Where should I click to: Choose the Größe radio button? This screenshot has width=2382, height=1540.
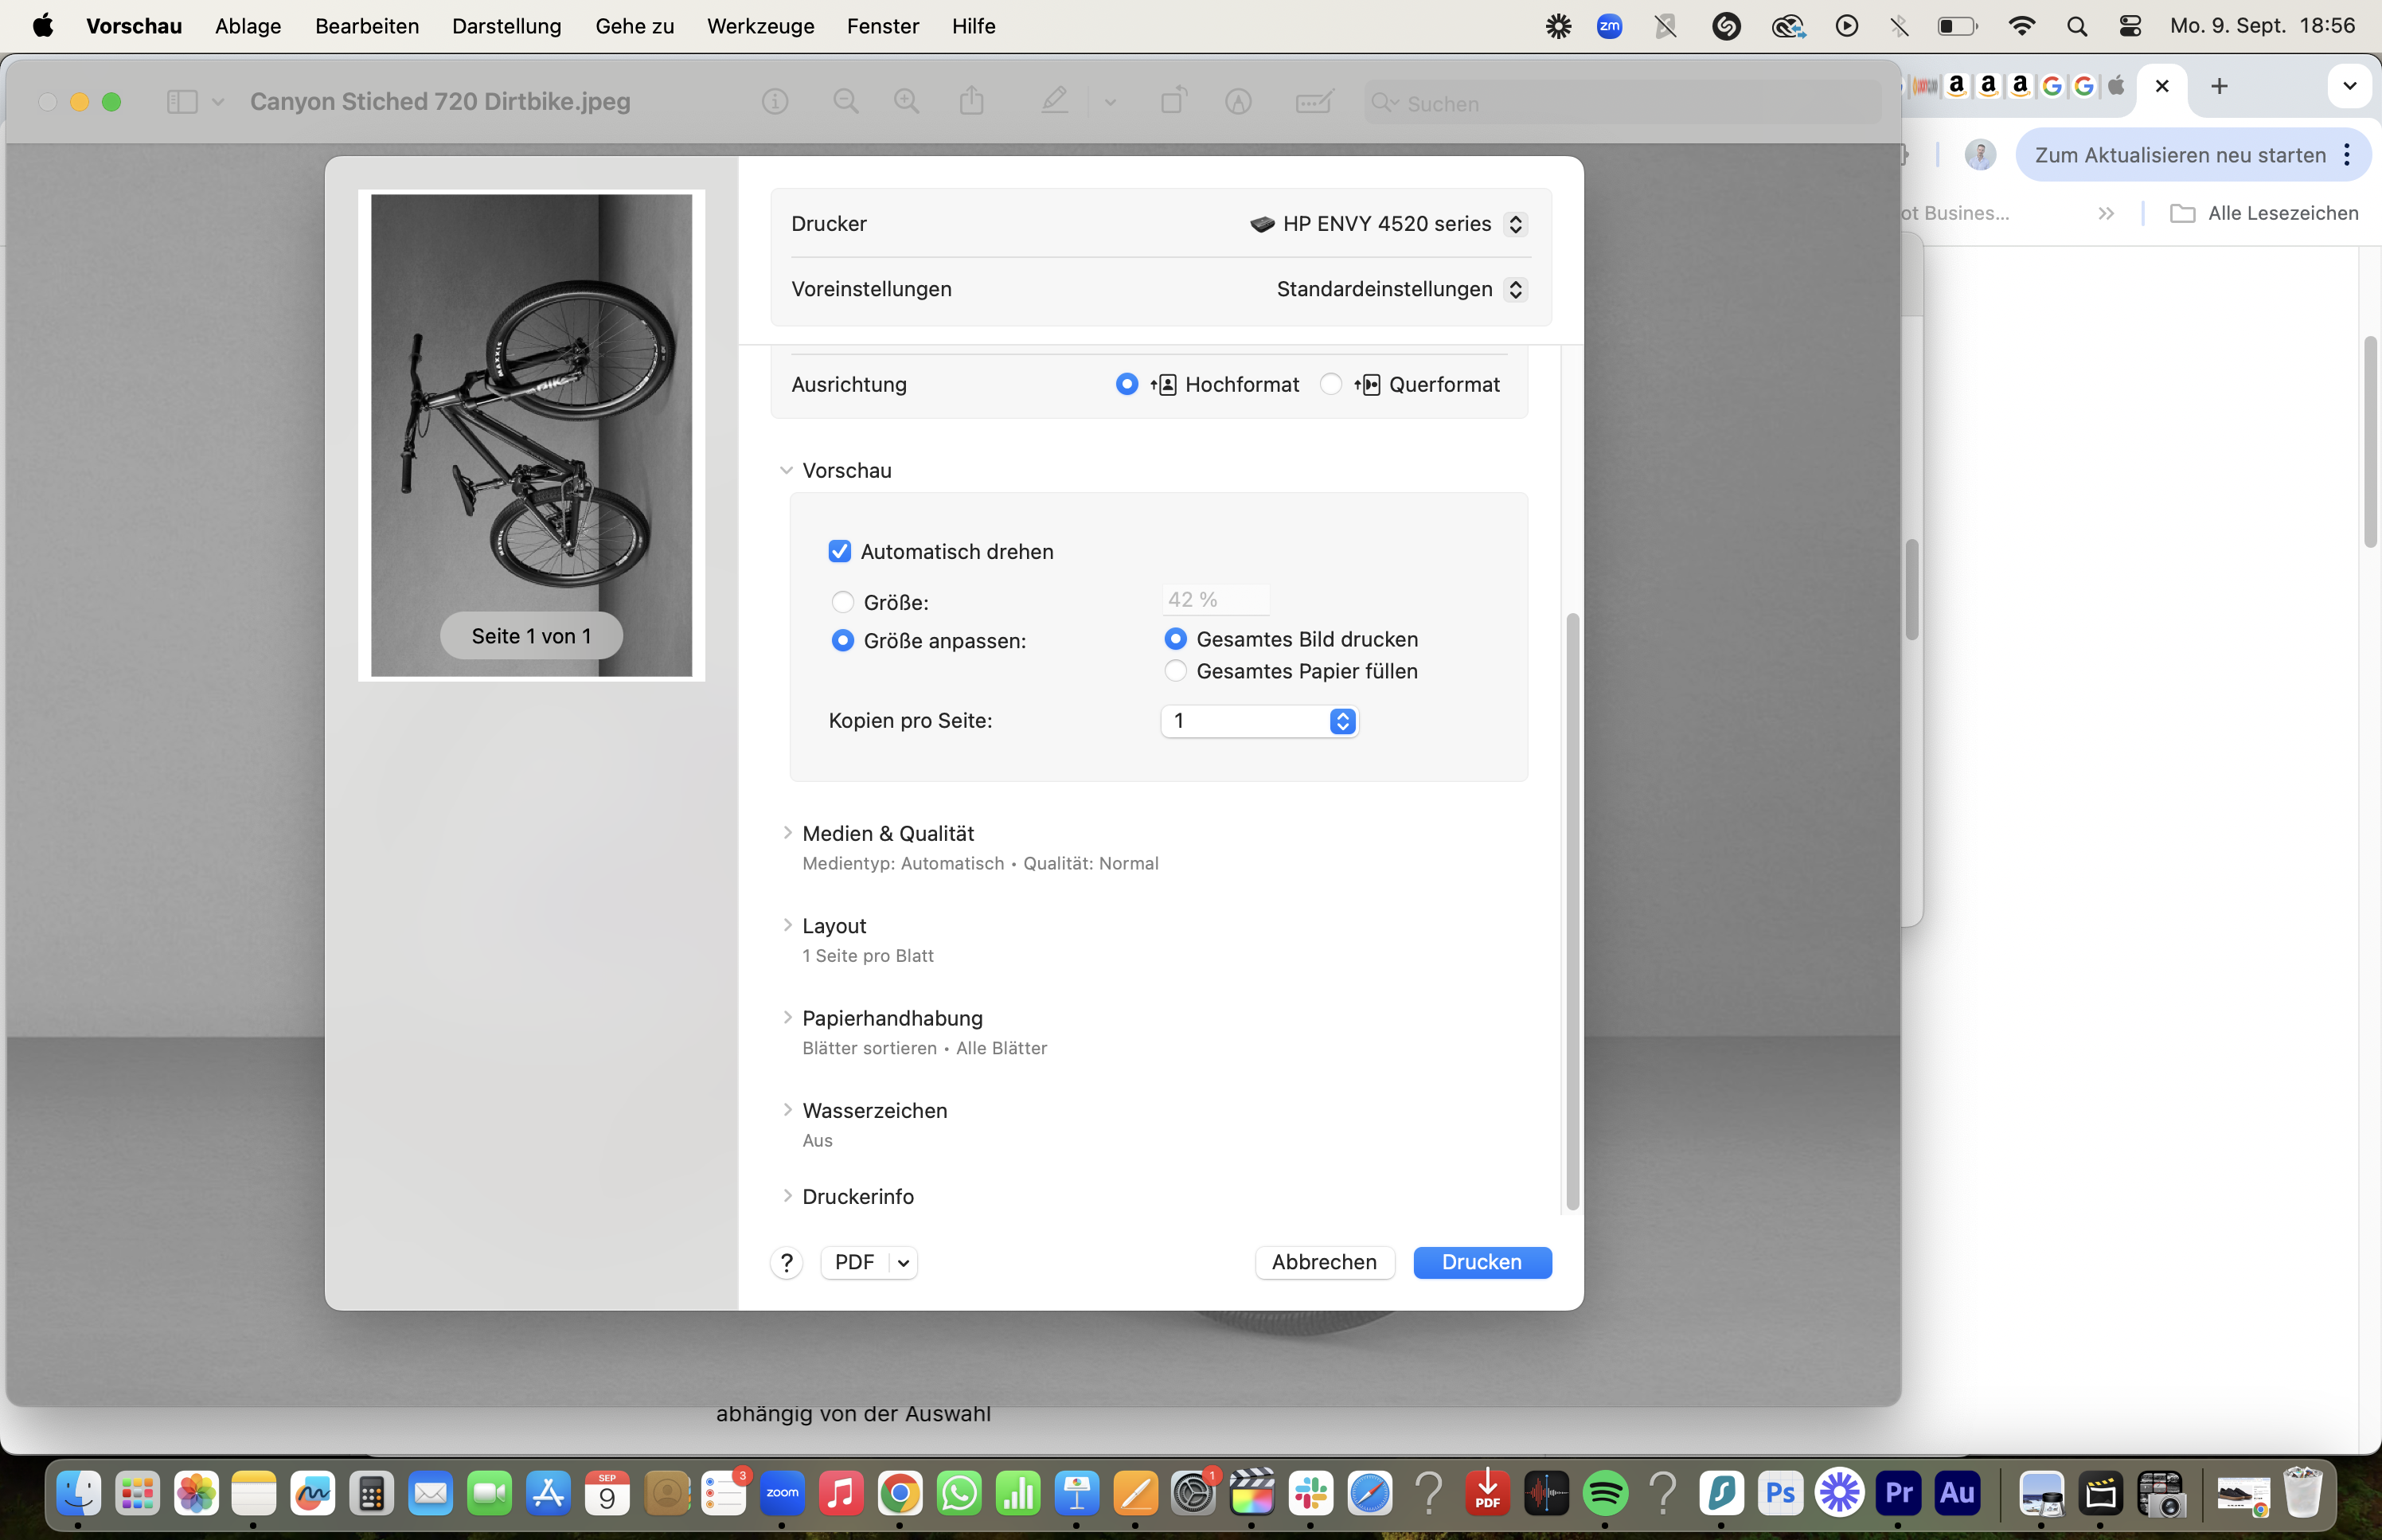pos(842,602)
